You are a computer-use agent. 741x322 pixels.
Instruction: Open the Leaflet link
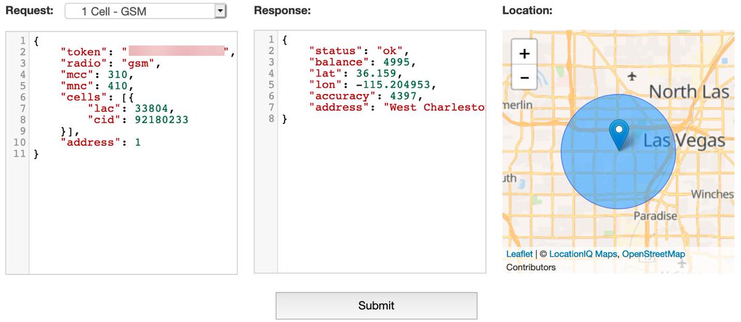[519, 254]
